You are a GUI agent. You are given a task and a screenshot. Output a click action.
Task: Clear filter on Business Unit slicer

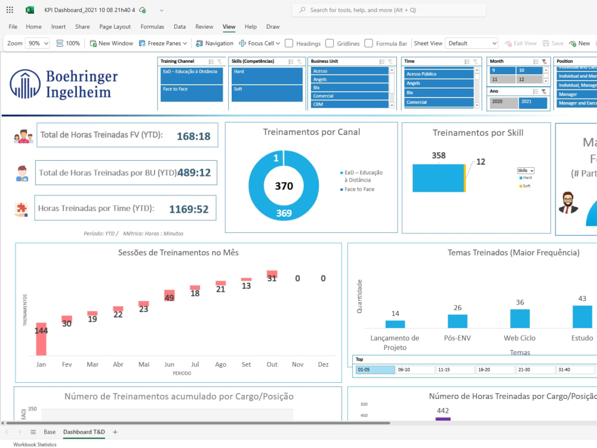click(x=390, y=62)
